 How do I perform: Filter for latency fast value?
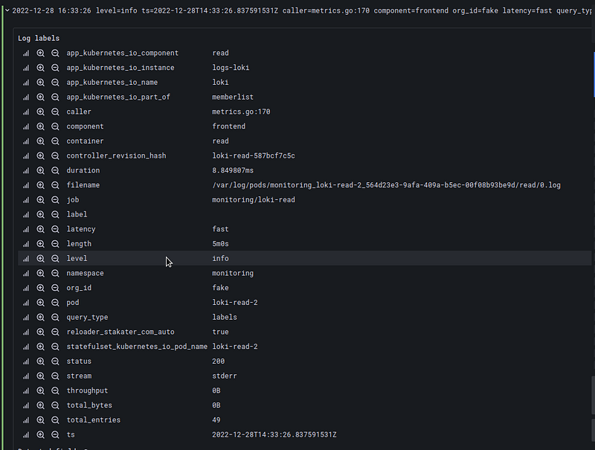coord(41,230)
